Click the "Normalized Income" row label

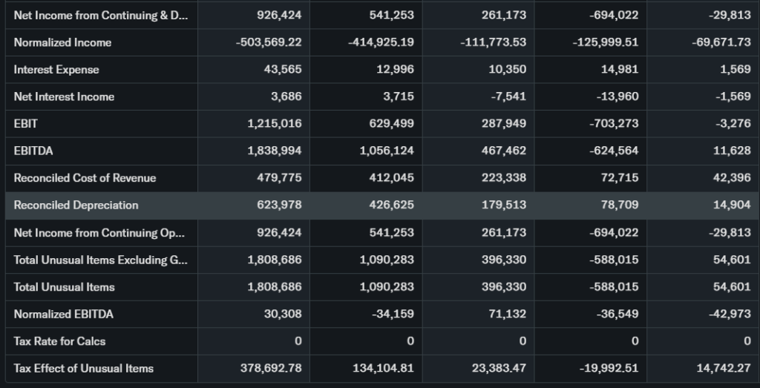[62, 42]
